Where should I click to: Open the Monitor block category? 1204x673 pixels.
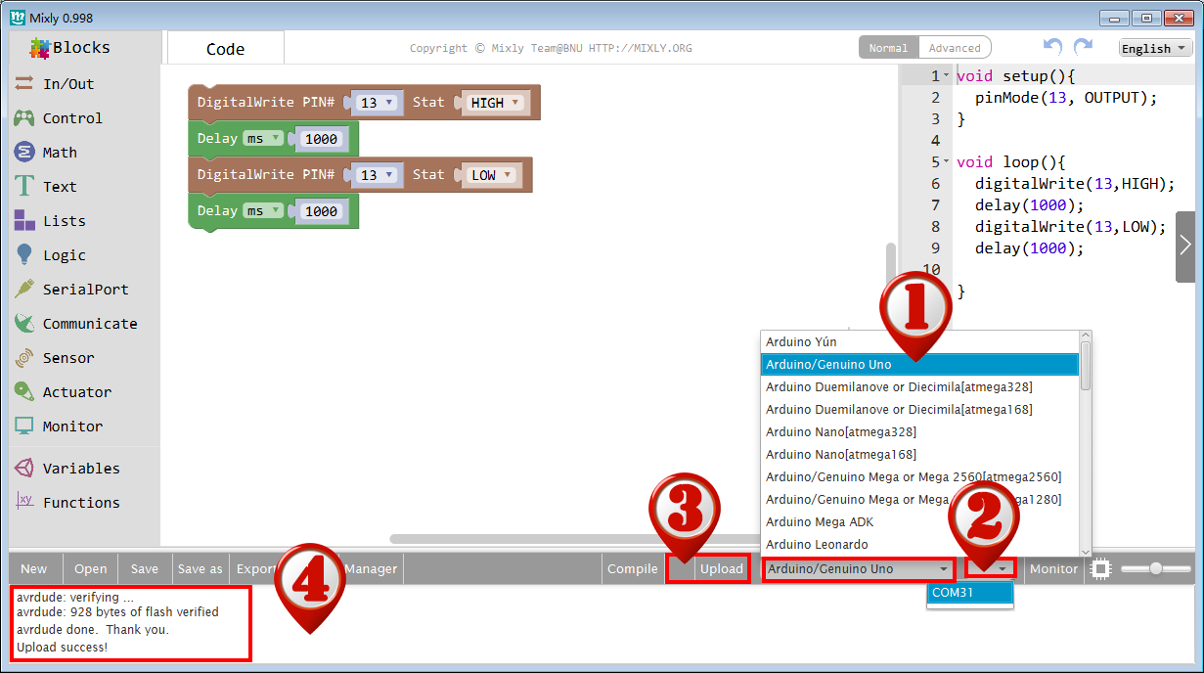72,426
